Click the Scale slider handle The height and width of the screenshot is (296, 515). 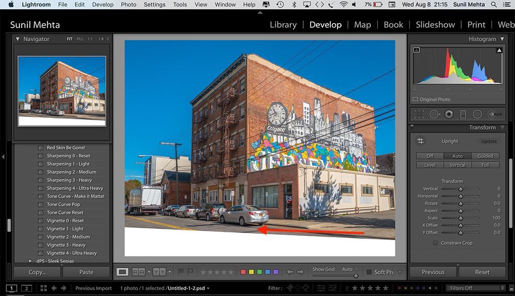coord(460,218)
